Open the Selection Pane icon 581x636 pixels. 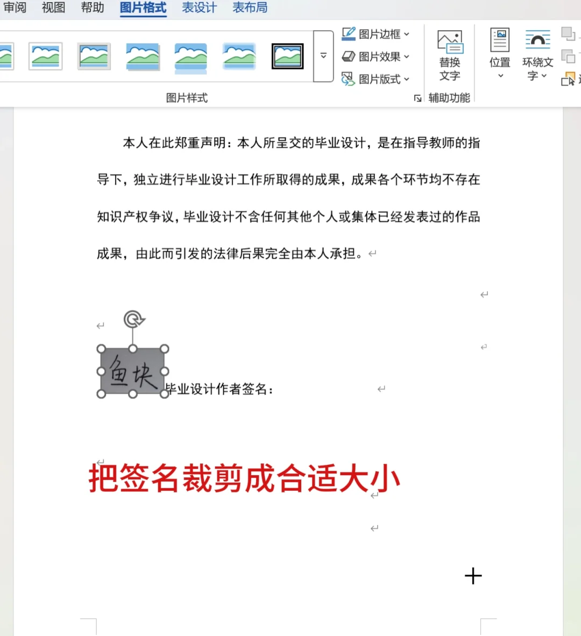[x=569, y=79]
